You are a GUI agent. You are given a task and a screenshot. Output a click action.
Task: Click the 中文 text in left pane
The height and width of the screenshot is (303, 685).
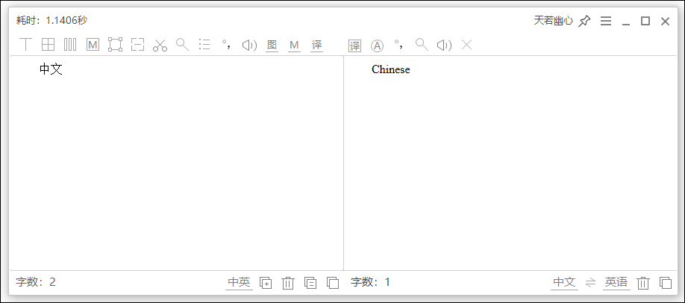(51, 69)
